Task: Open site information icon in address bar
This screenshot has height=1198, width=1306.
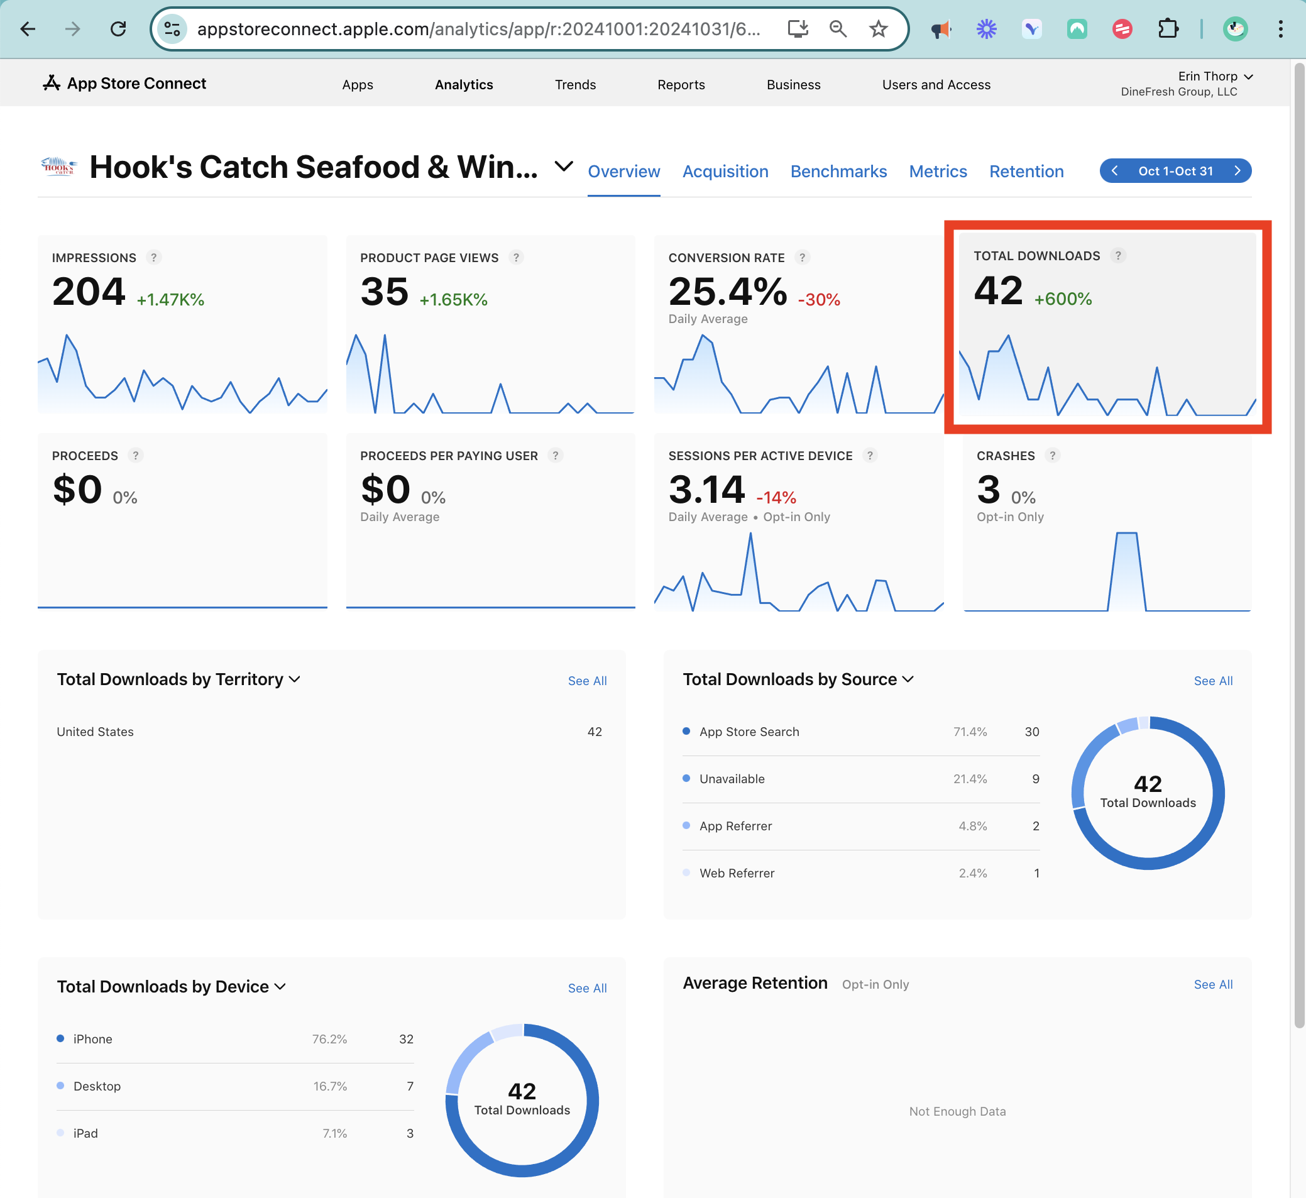Action: pos(172,28)
